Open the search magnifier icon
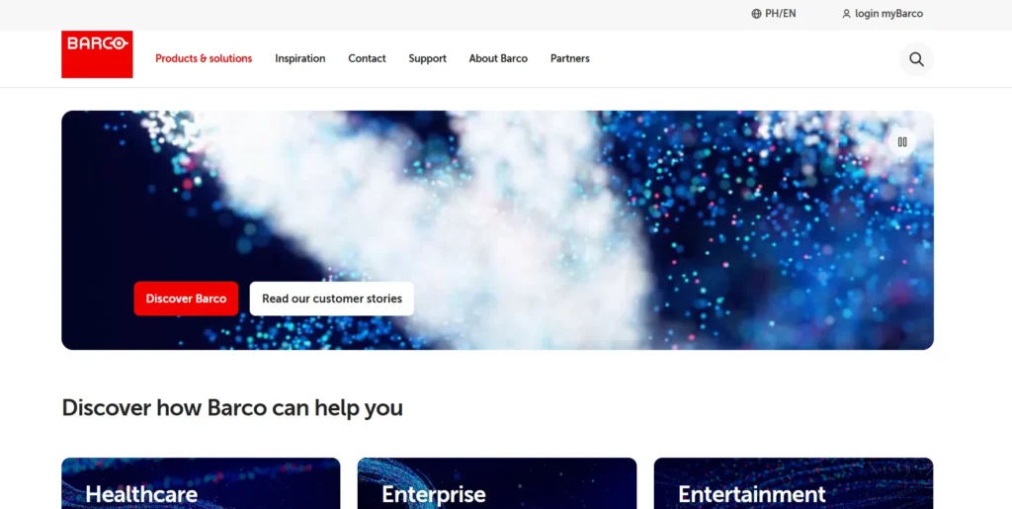Image resolution: width=1012 pixels, height=509 pixels. (x=916, y=59)
